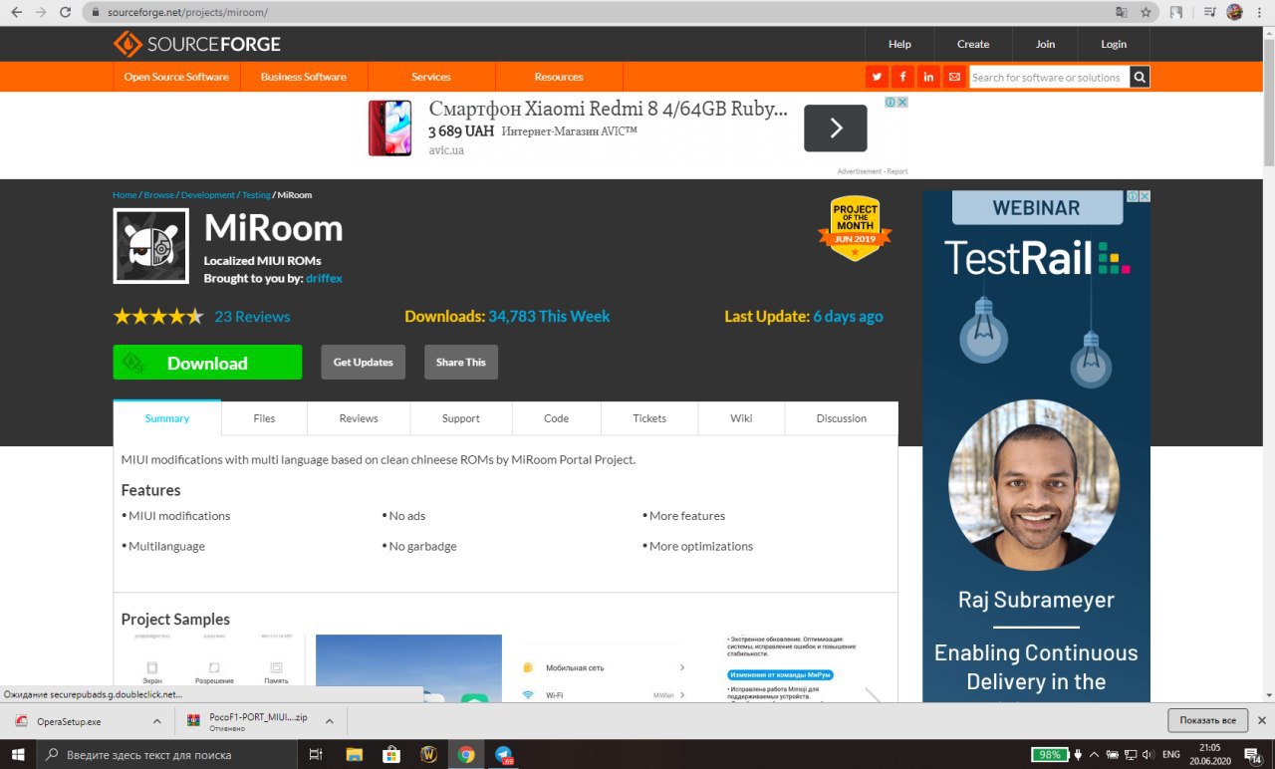Viewport: 1275px width, 769px height.
Task: Open the Chrome profile avatar
Action: click(x=1234, y=13)
